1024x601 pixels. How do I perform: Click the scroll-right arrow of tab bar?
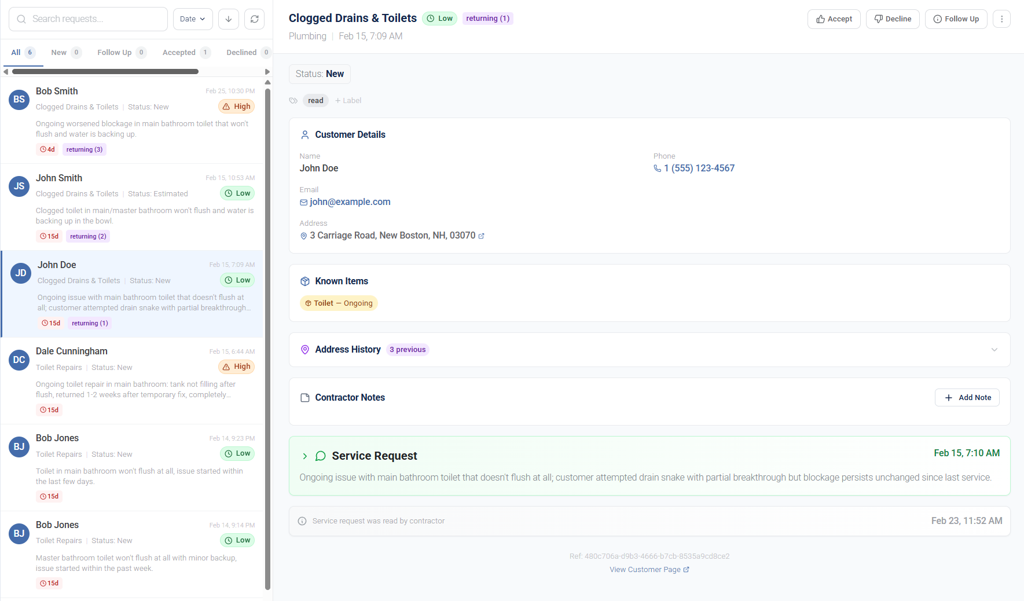pyautogui.click(x=267, y=72)
